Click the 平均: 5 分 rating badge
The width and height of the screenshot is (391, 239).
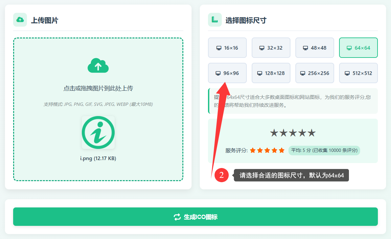324,151
